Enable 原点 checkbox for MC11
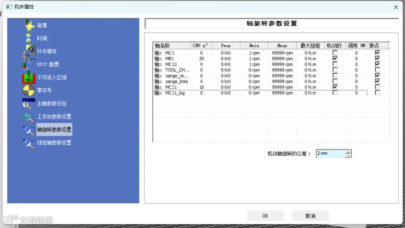 point(377,87)
